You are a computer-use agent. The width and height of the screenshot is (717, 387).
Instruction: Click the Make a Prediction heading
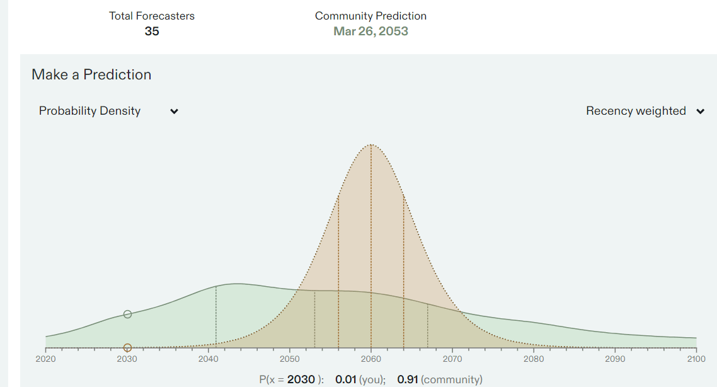point(91,74)
